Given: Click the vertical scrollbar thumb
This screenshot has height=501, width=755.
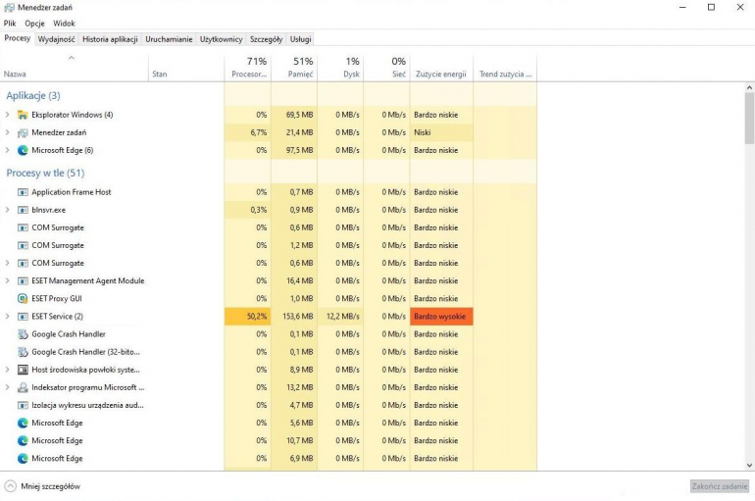Looking at the screenshot, I should coord(749,118).
